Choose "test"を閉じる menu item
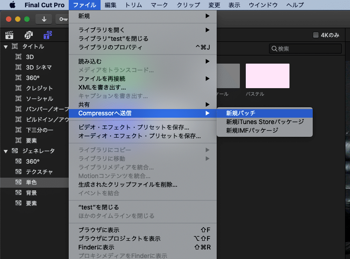 (x=142, y=207)
